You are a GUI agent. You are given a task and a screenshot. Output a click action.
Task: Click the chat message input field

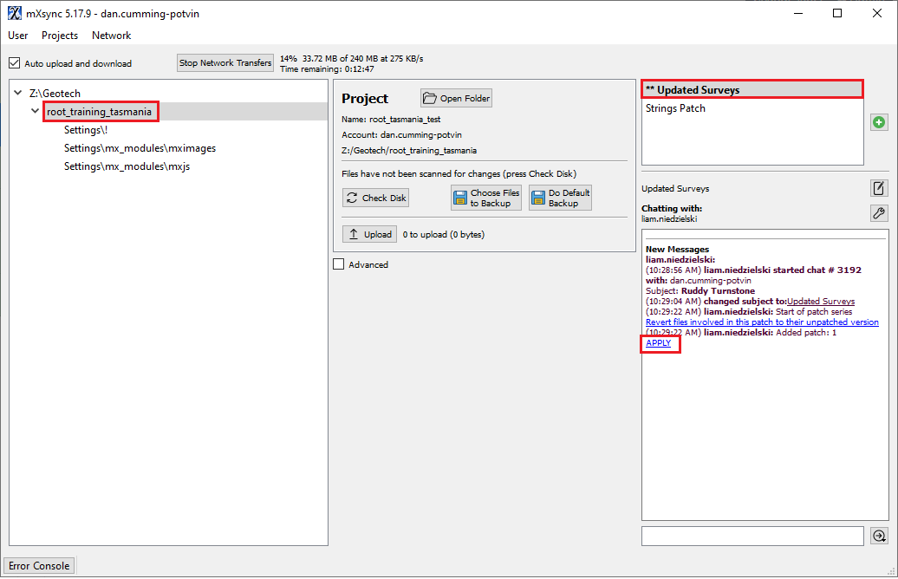coord(752,536)
